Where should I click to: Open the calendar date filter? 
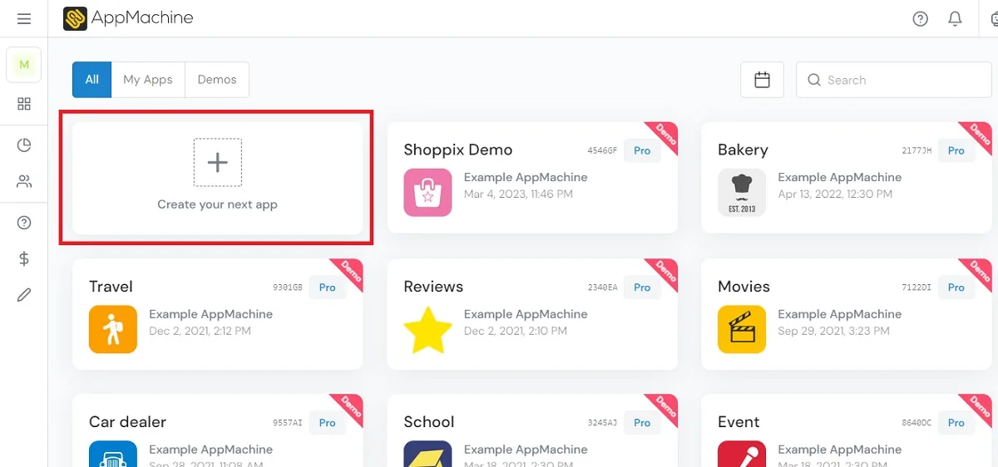762,80
